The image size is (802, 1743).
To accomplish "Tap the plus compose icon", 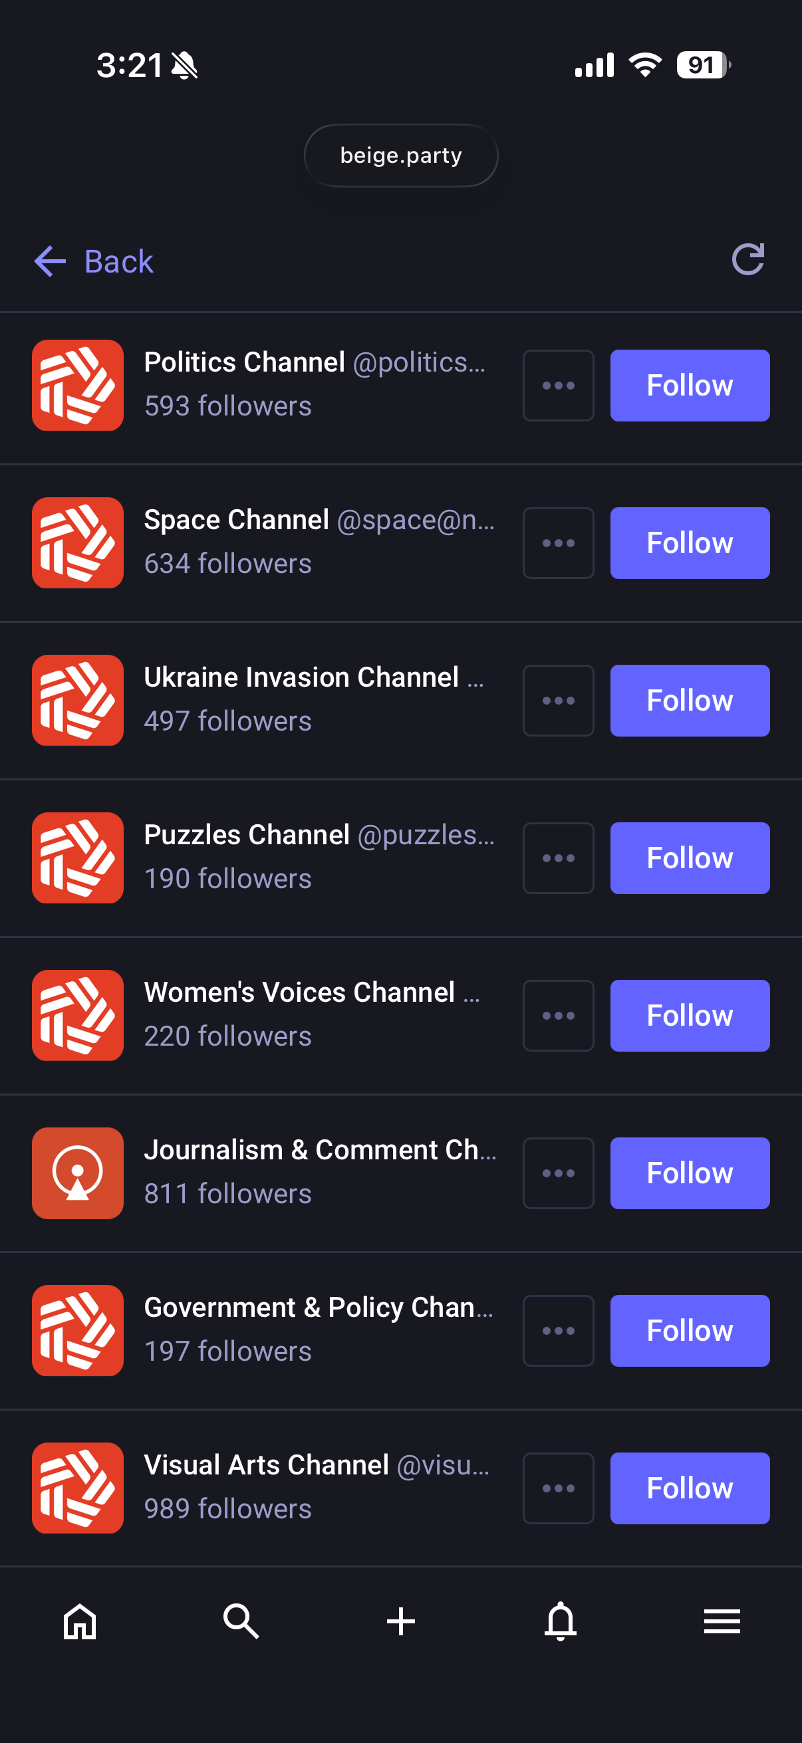I will 400,1621.
